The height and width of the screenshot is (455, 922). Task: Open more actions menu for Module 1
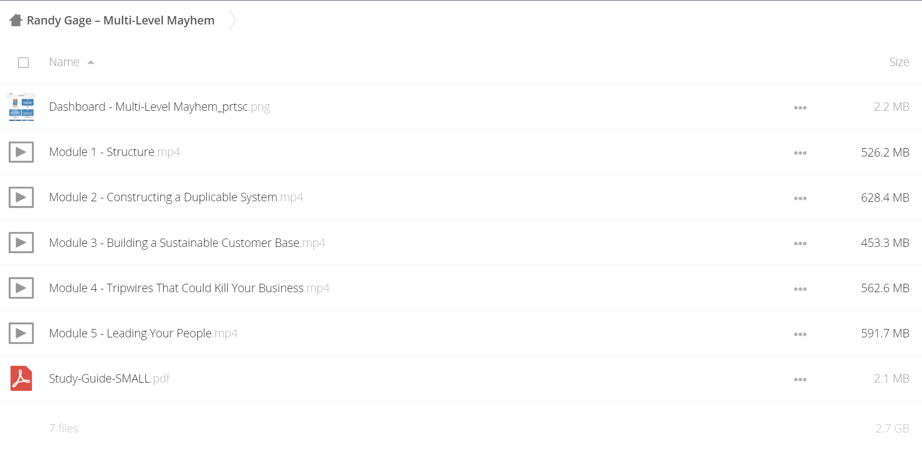click(x=800, y=153)
